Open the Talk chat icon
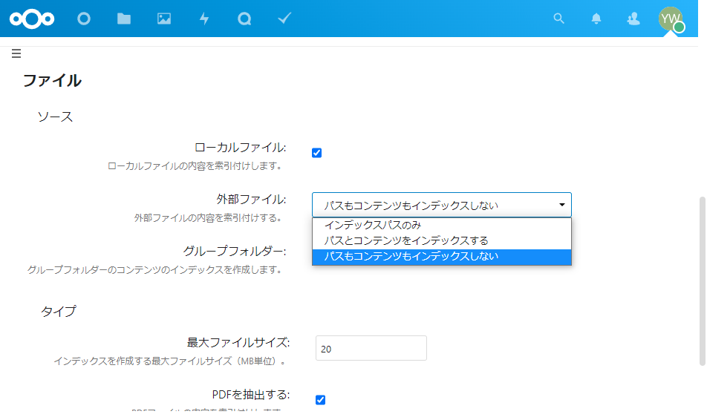Image resolution: width=707 pixels, height=420 pixels. pyautogui.click(x=244, y=19)
